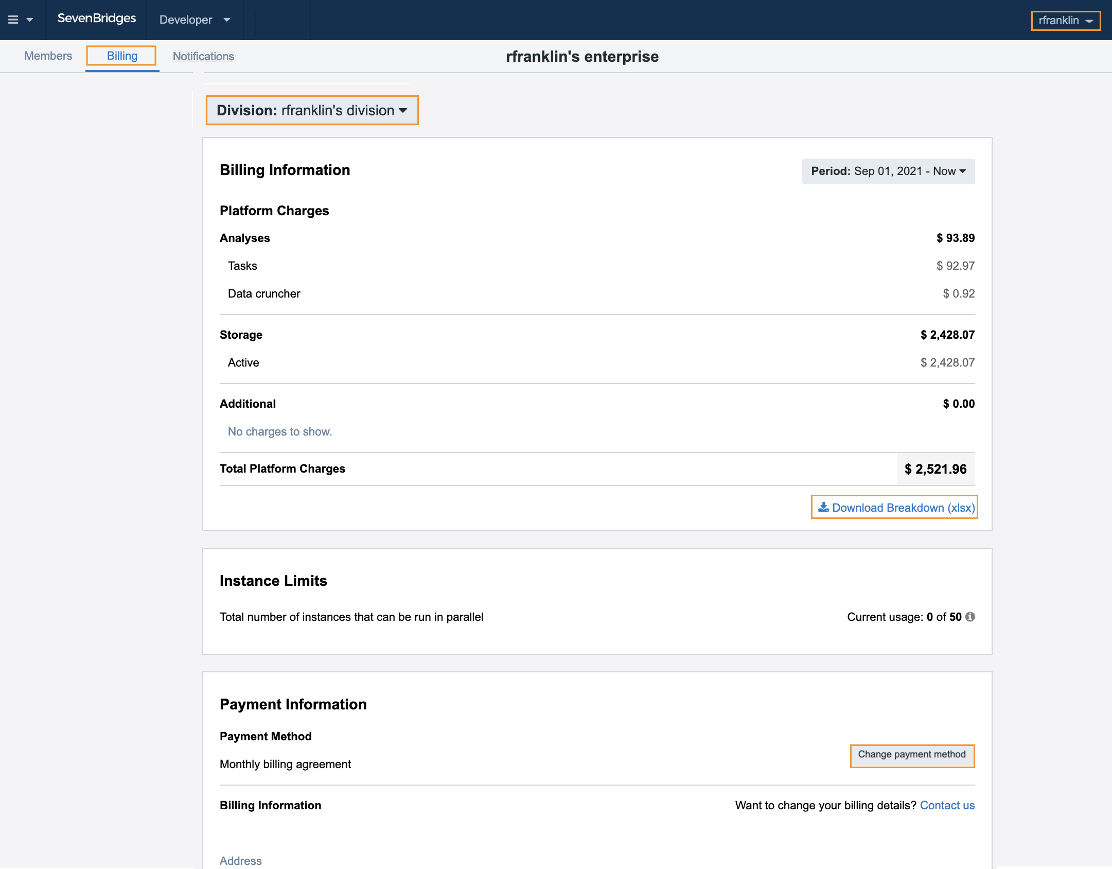Open the hamburger menu icon
Viewport: 1112px width, 869px height.
point(13,20)
